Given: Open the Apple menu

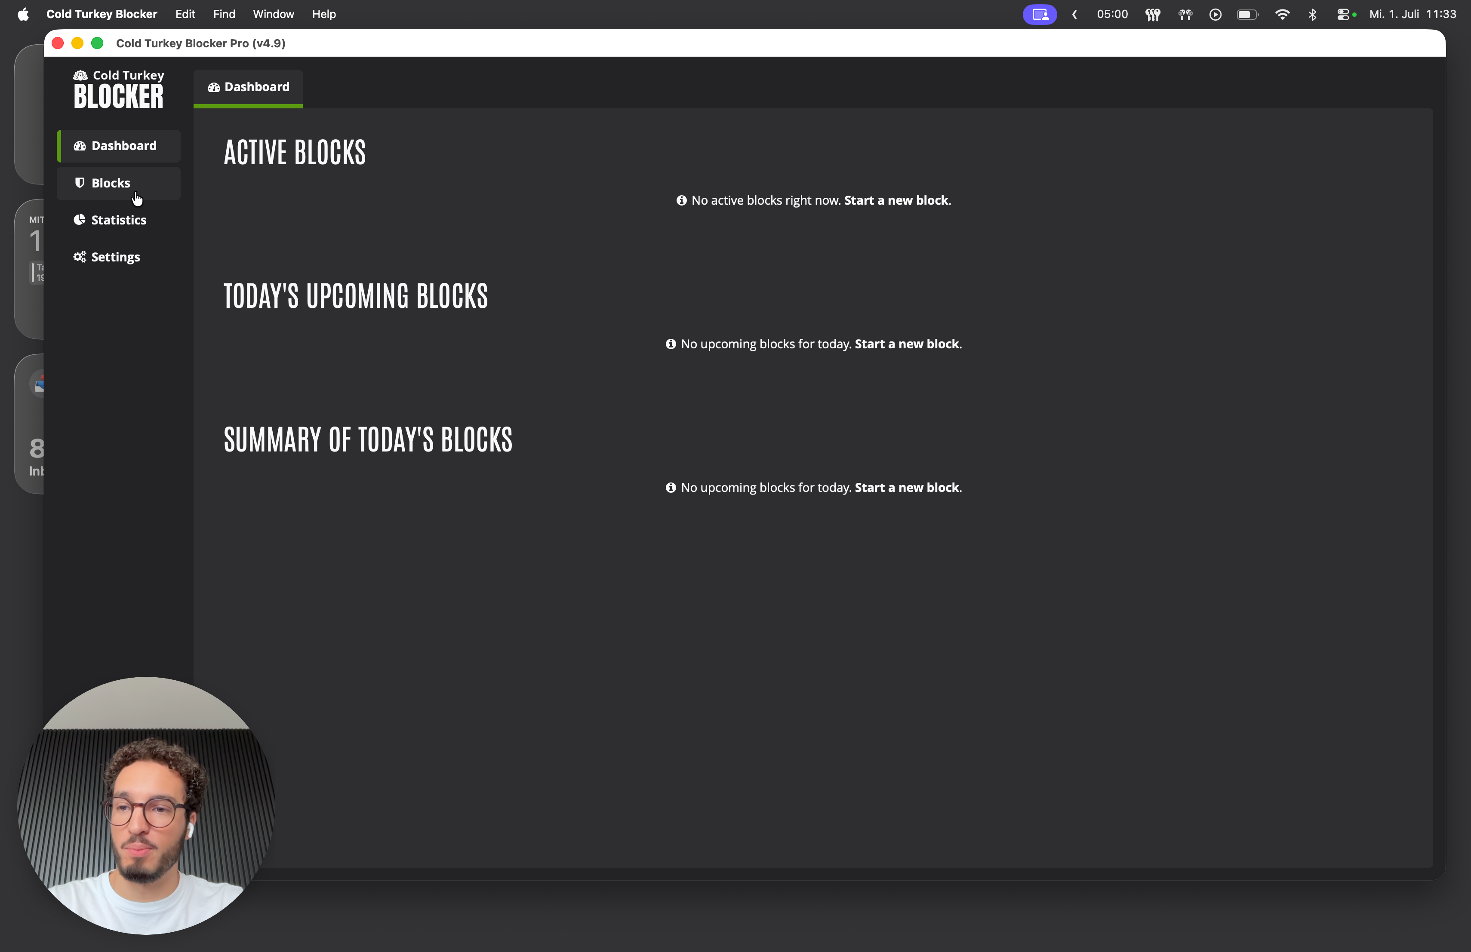Looking at the screenshot, I should click(23, 14).
